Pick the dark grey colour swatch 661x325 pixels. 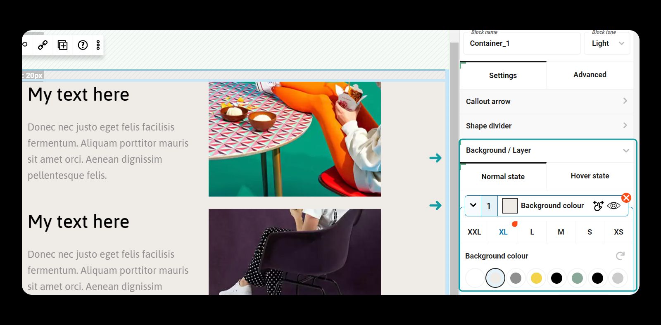tap(516, 278)
